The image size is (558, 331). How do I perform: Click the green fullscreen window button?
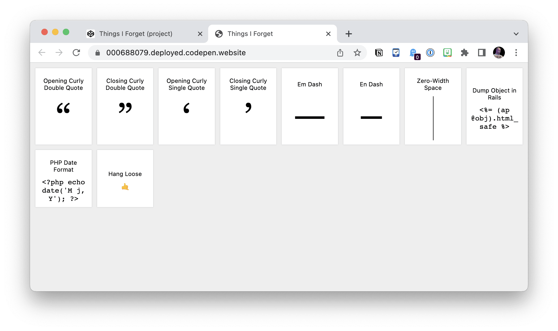click(x=66, y=32)
